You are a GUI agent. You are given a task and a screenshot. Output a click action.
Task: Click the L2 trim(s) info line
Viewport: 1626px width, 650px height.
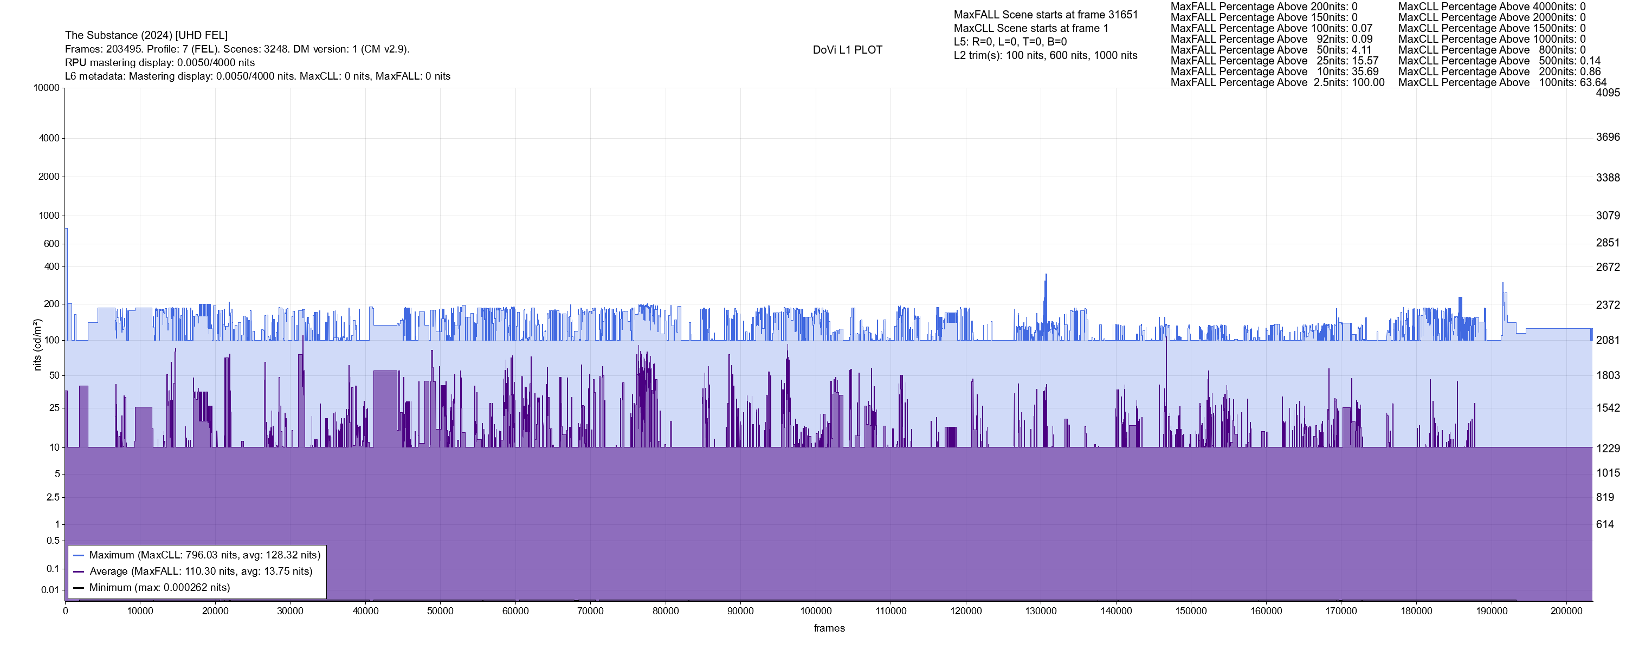(x=1044, y=56)
